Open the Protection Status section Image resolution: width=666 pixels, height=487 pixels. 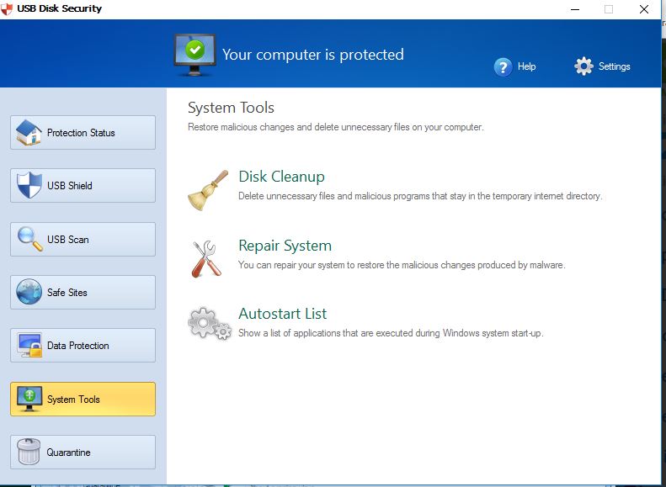click(x=83, y=132)
